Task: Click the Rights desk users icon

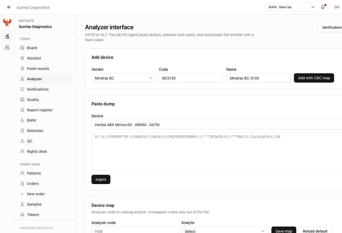Action: point(22,151)
